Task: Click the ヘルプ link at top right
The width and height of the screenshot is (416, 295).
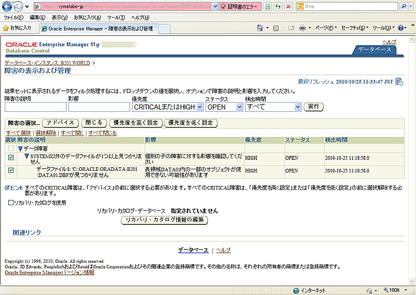Action: tap(389, 42)
